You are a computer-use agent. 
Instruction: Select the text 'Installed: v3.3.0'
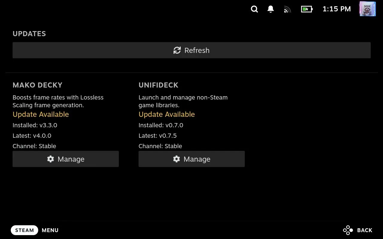35,125
